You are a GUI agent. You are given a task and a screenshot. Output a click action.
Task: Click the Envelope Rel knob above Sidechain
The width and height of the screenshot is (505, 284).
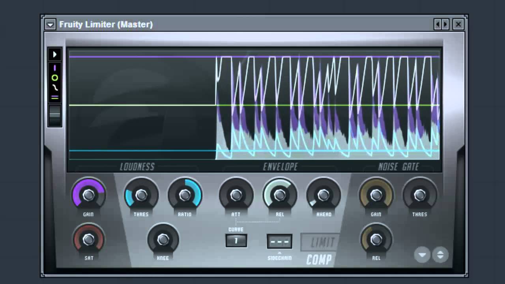[280, 195]
